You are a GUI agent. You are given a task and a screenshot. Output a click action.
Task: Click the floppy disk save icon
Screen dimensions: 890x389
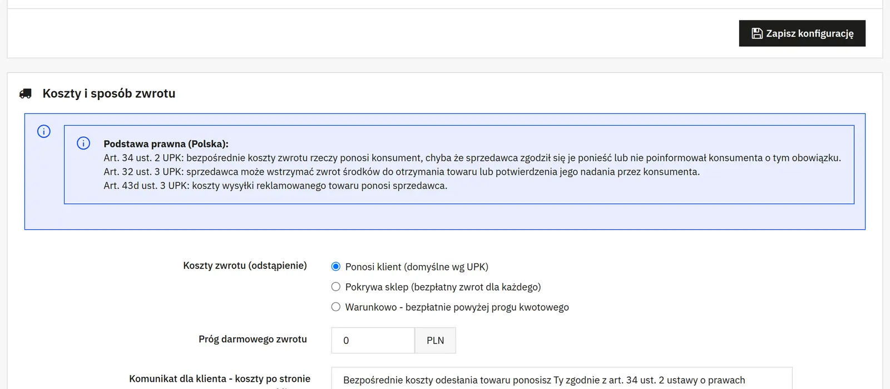tap(757, 33)
